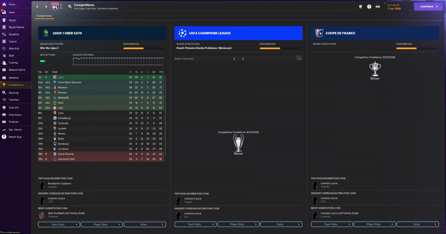
Task: Click the Lyon club badge in header
Action: [x=55, y=7]
